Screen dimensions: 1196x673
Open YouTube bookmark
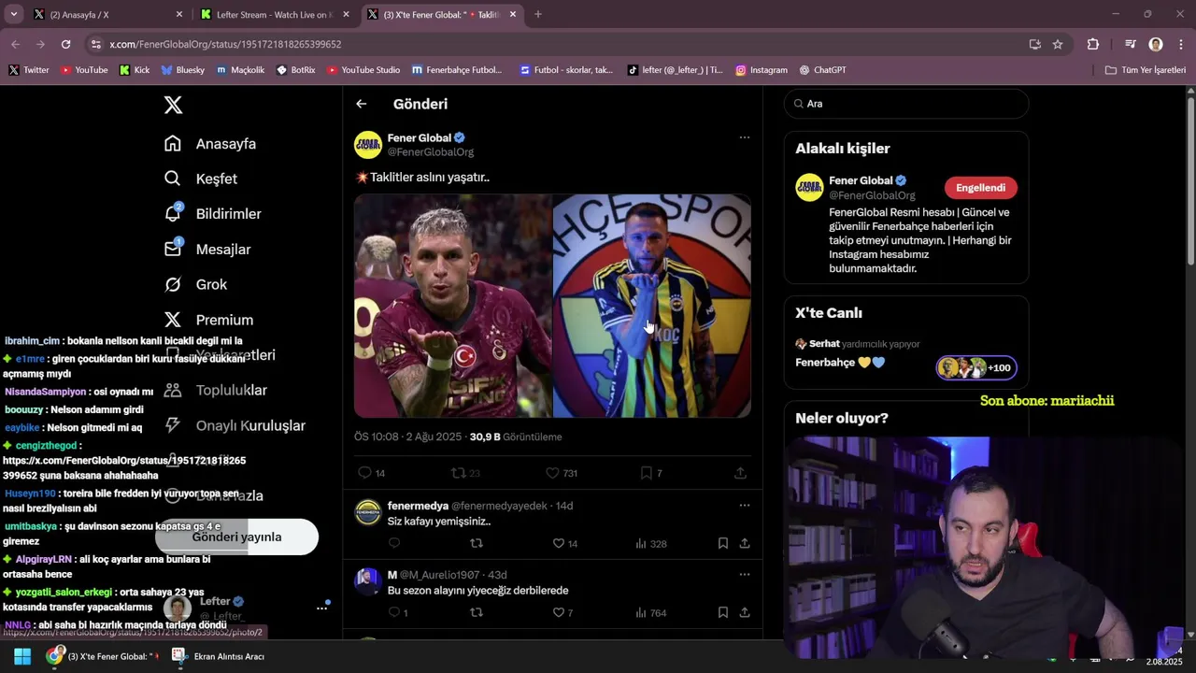coord(84,70)
